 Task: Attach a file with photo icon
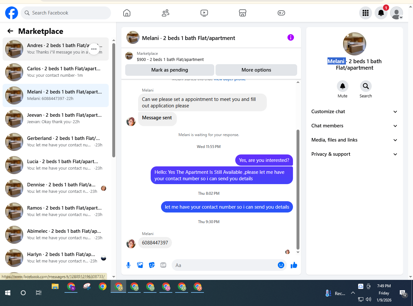(x=140, y=265)
